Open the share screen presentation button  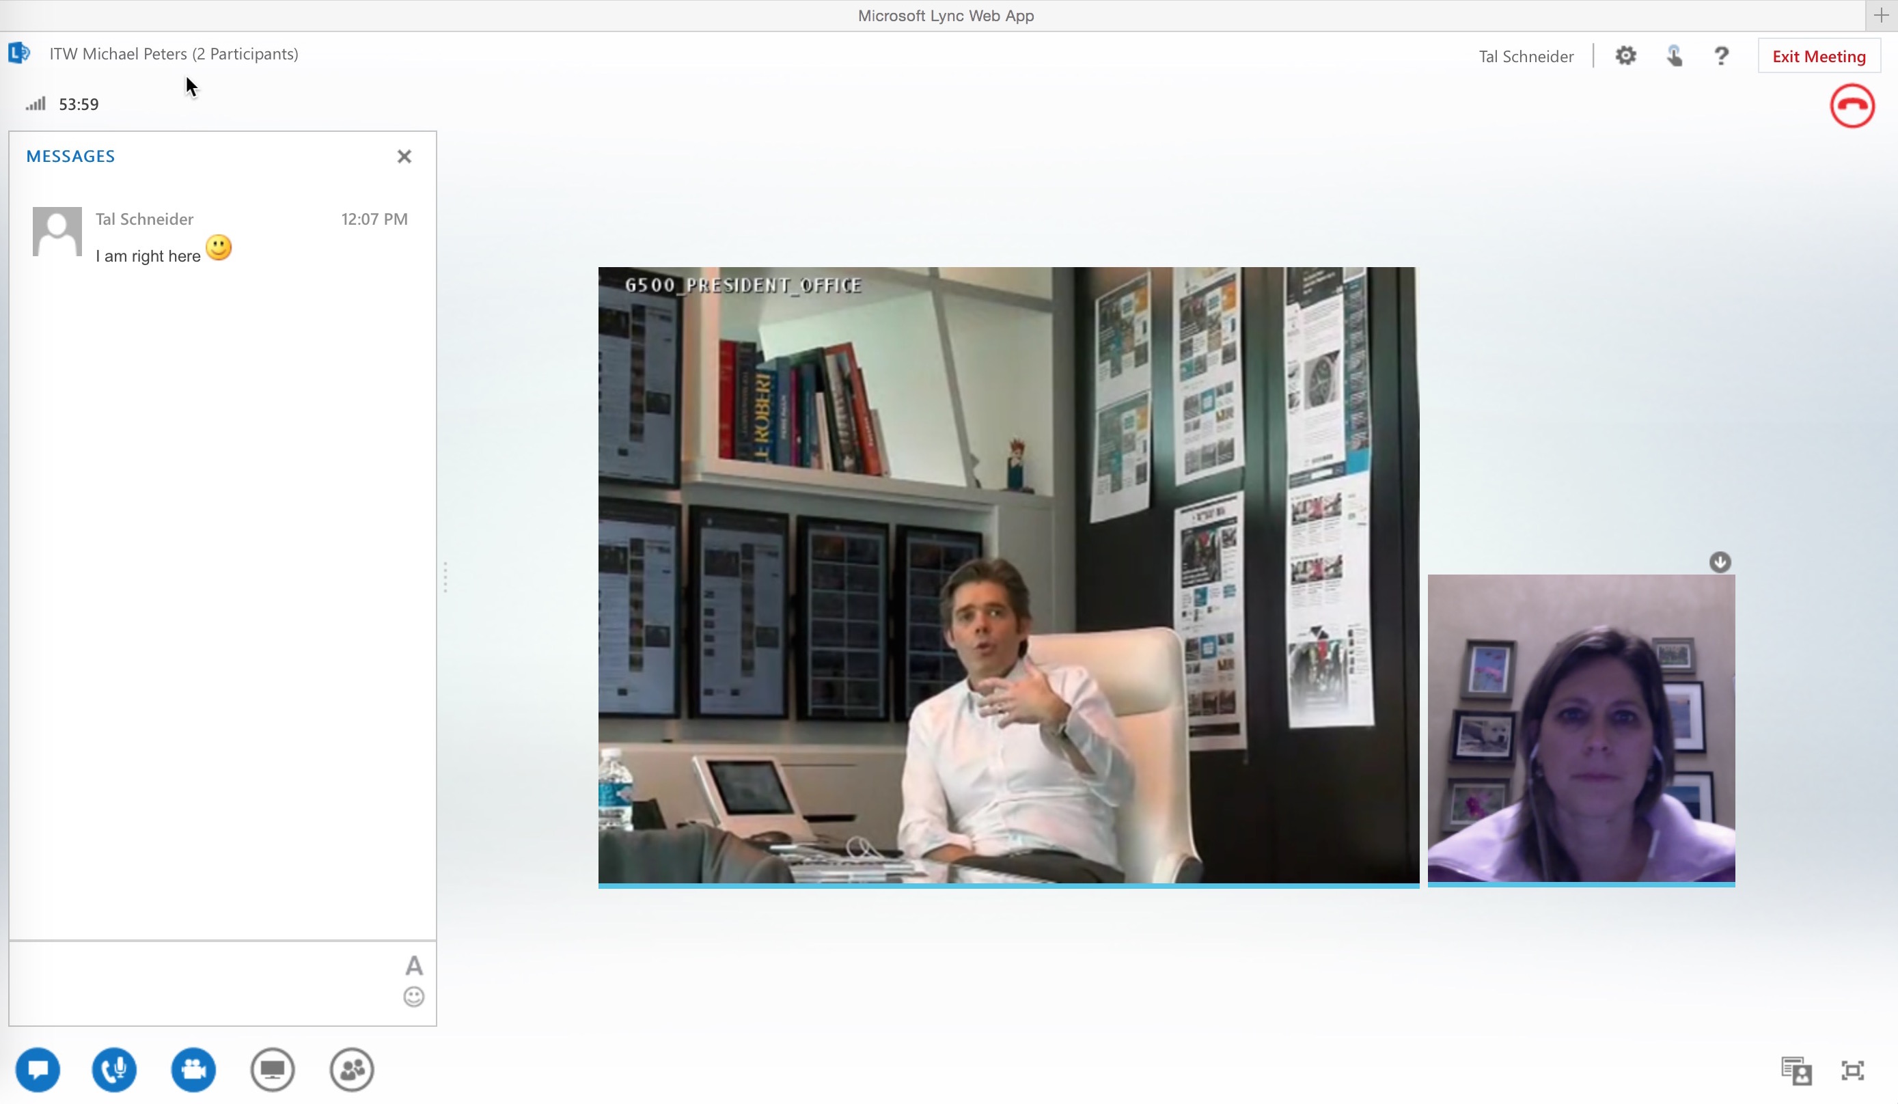(273, 1069)
